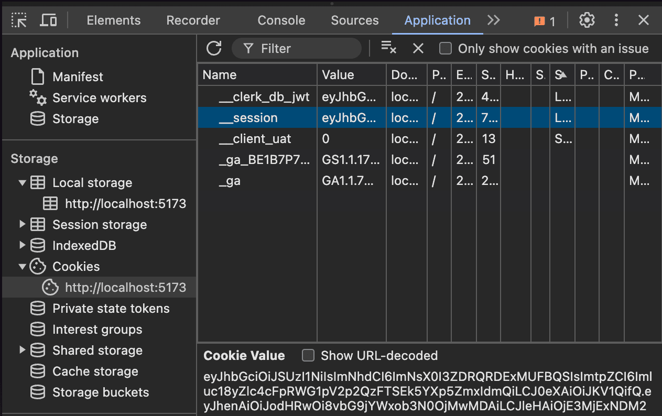Expand the Shared storage node

[22, 350]
